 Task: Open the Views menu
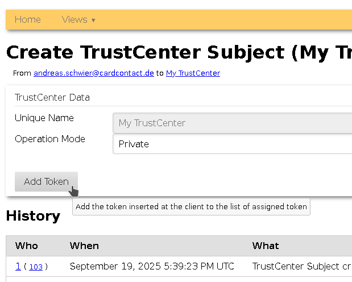[x=74, y=19]
